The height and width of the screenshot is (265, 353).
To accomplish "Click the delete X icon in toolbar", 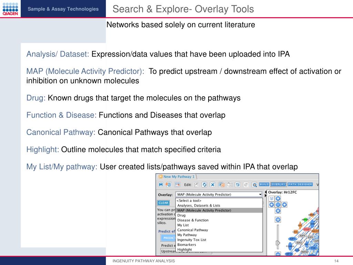I will tap(212, 185).
